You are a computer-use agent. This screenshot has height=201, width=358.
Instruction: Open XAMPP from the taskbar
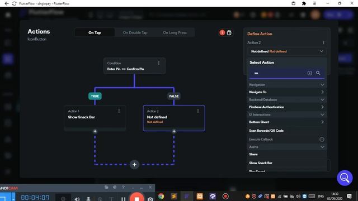pos(200,196)
